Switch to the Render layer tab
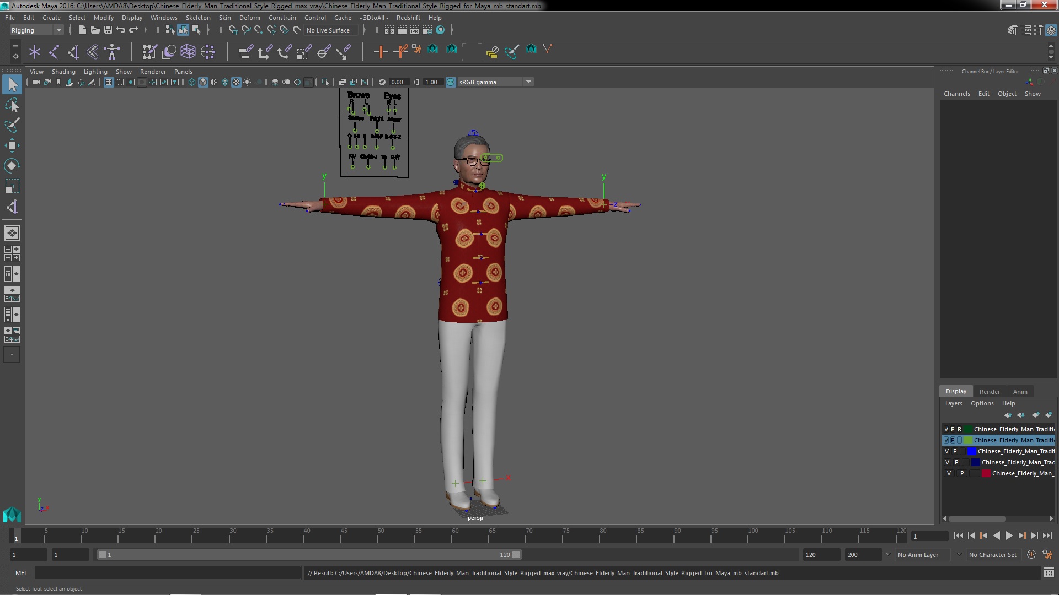Image resolution: width=1059 pixels, height=595 pixels. [990, 392]
